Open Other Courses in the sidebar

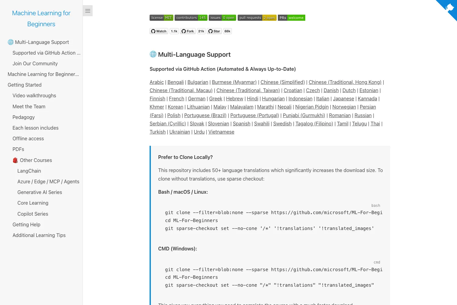click(x=32, y=160)
